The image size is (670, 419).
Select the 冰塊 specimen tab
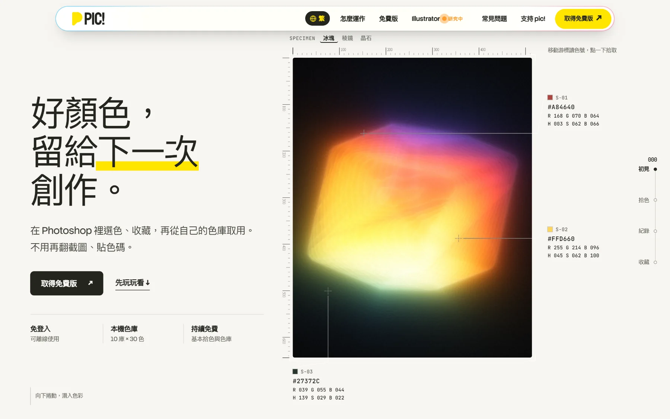tap(329, 38)
